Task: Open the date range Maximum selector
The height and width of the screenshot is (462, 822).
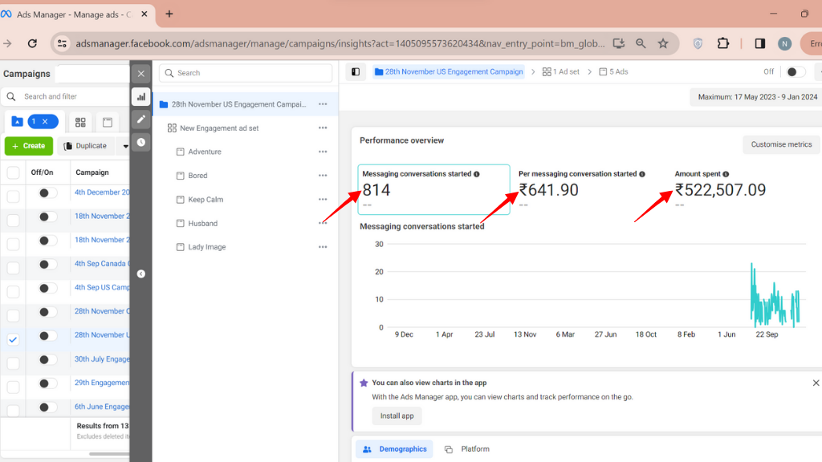Action: coord(757,97)
